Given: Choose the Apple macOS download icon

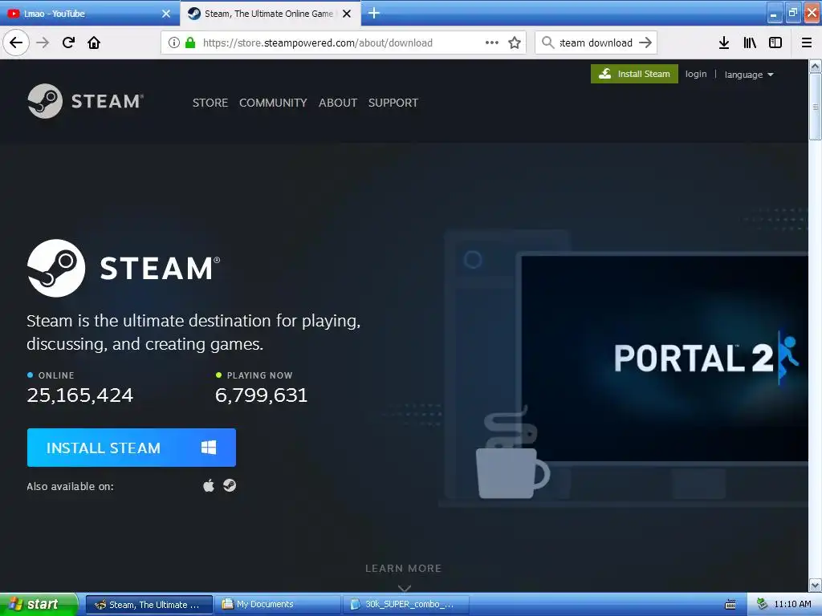Looking at the screenshot, I should 209,486.
